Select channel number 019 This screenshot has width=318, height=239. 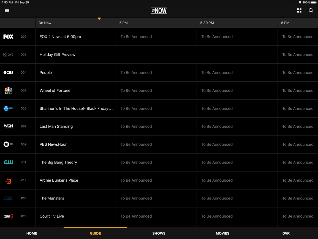coord(24,216)
